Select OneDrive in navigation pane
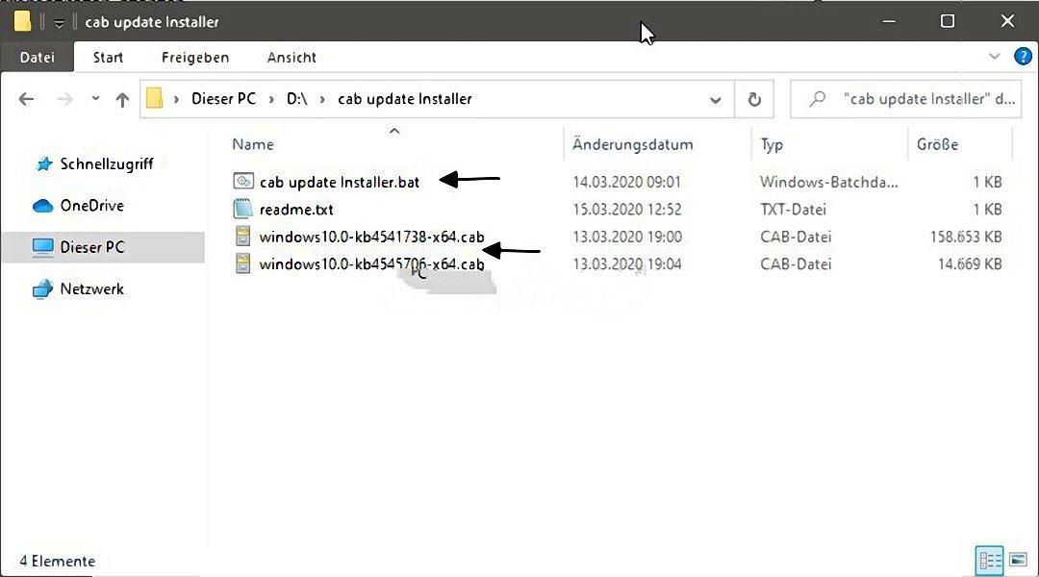1039x577 pixels. click(92, 206)
